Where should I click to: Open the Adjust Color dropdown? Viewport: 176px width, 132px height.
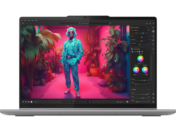136,30
